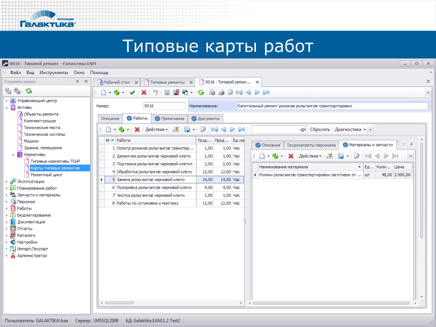Select Типовые нормативы ТОиР tree item
The width and height of the screenshot is (436, 327).
click(55, 161)
